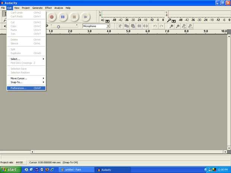Open the Analyze menu
The height and width of the screenshot is (173, 231).
[x=58, y=8]
